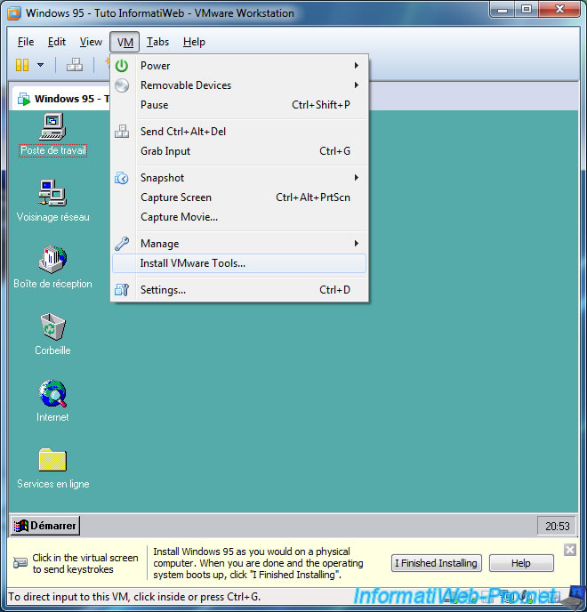Open the Removable Devices submenu
Image resolution: width=587 pixels, height=612 pixels.
pyautogui.click(x=239, y=85)
